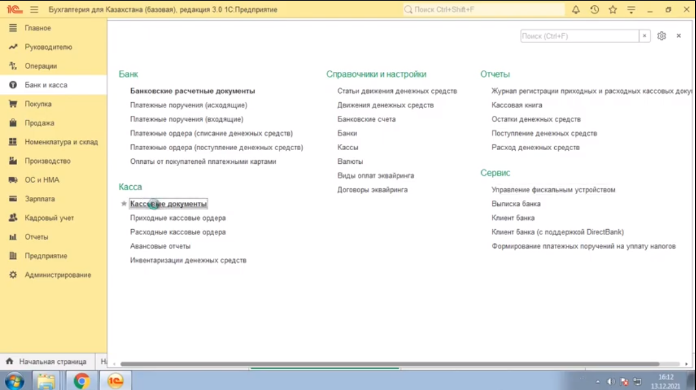The image size is (696, 390).
Task: Close the section panel with X
Action: [x=679, y=36]
